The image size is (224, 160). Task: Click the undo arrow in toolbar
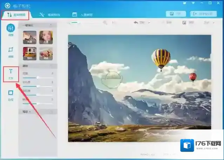tap(136, 23)
